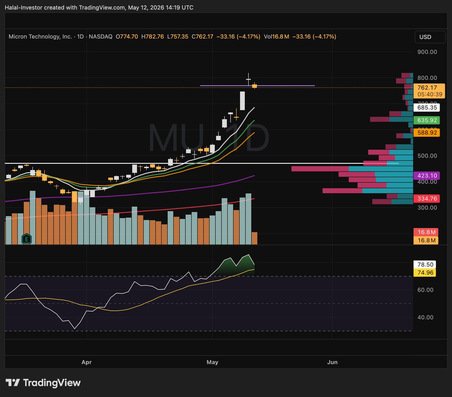This screenshot has width=452, height=397.
Task: Click the 800.00 price axis label
Action: pos(427,78)
